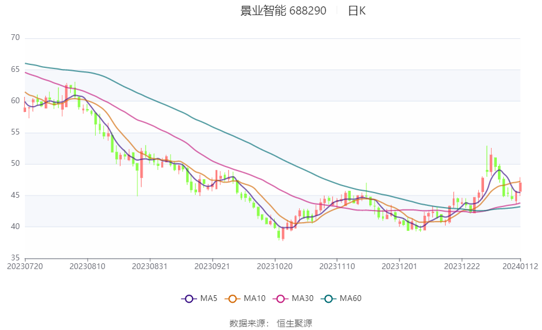The image size is (542, 330).
Task: Click the 日K label in title
Action: pos(357,10)
